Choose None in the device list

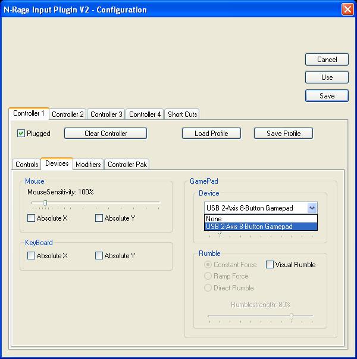pyautogui.click(x=261, y=219)
